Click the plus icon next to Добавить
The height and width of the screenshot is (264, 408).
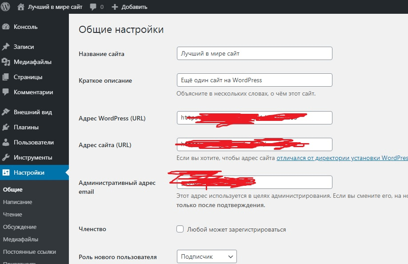coord(115,7)
